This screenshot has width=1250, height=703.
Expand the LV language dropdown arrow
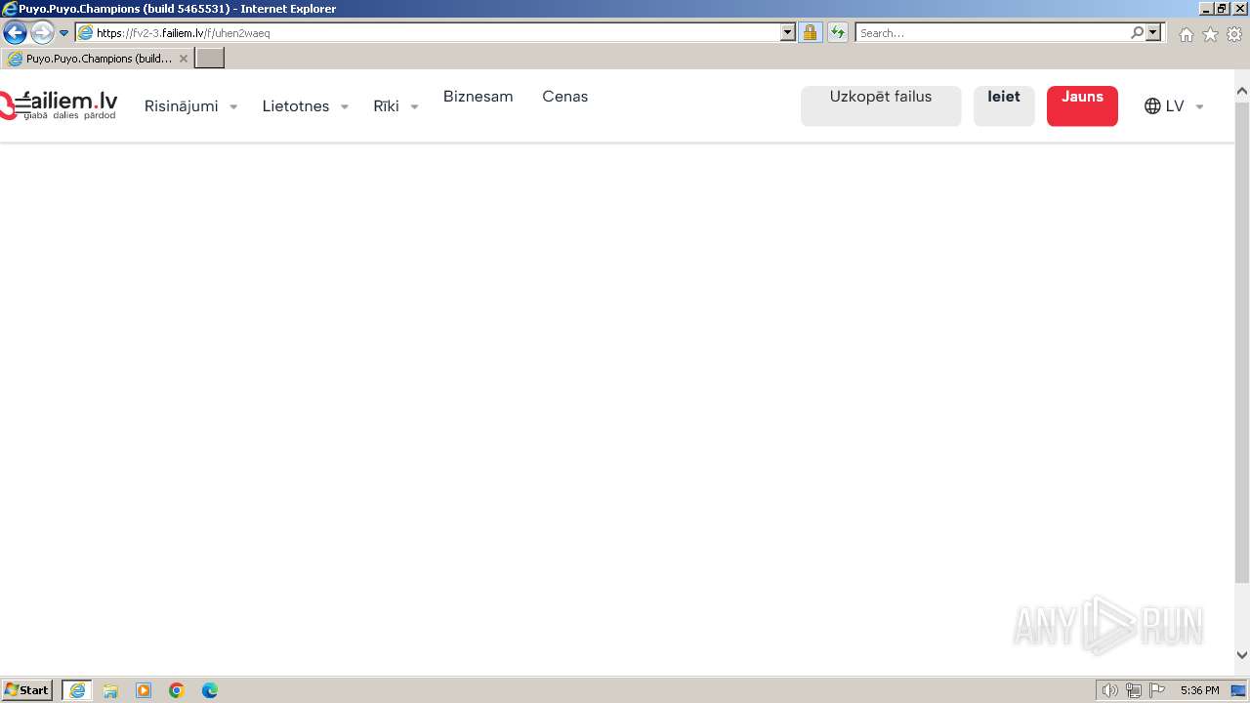tap(1200, 107)
